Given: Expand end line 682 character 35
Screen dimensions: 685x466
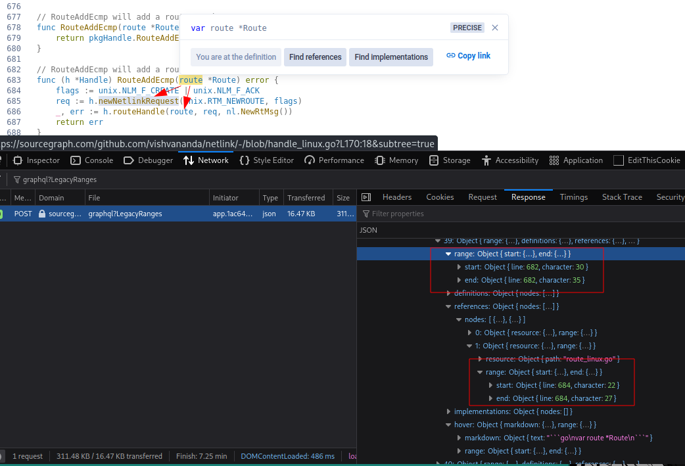Looking at the screenshot, I should pos(459,280).
